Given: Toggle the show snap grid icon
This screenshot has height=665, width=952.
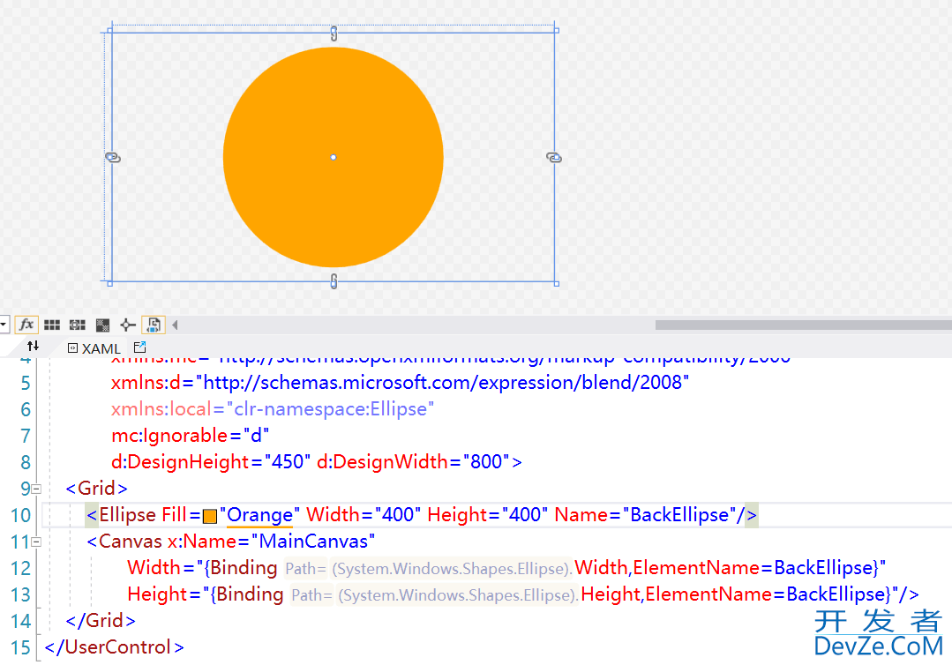Looking at the screenshot, I should tap(52, 325).
